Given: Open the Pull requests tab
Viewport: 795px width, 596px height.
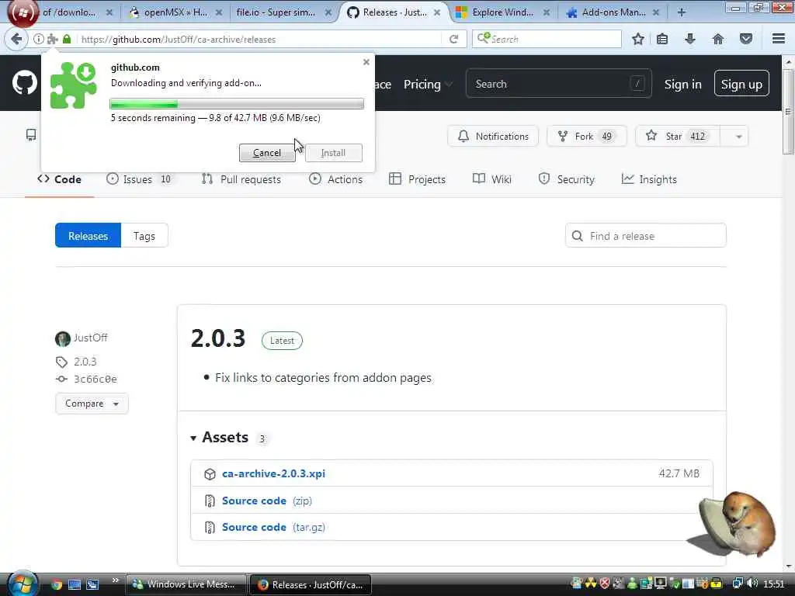Looking at the screenshot, I should click(x=241, y=179).
